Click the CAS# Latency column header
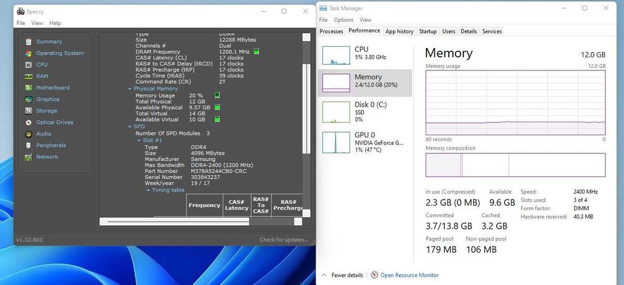This screenshot has height=285, width=624. pyautogui.click(x=236, y=205)
